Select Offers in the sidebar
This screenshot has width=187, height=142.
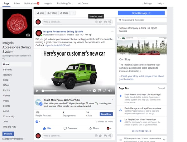click(6, 85)
